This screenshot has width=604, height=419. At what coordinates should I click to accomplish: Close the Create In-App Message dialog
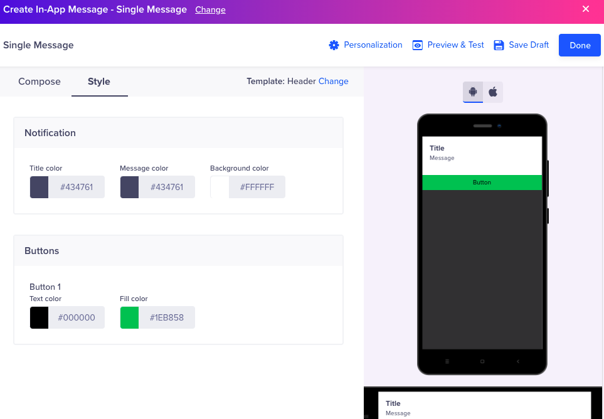586,9
